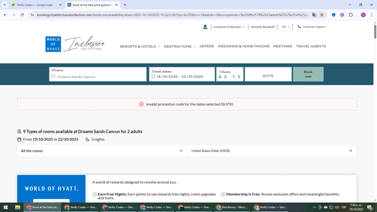Select Book at the best pri... taskbar window

click(x=42, y=207)
